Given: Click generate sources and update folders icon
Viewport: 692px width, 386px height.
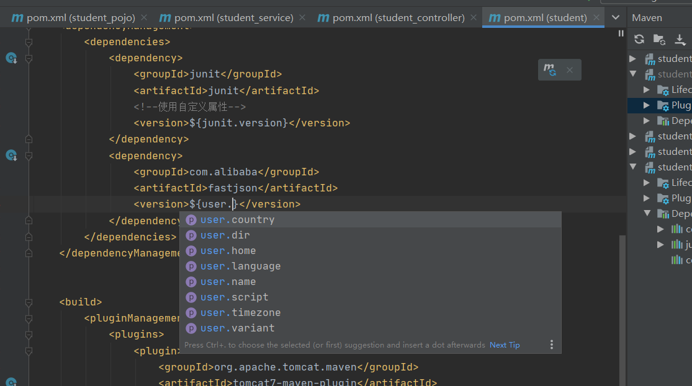Looking at the screenshot, I should click(x=659, y=39).
